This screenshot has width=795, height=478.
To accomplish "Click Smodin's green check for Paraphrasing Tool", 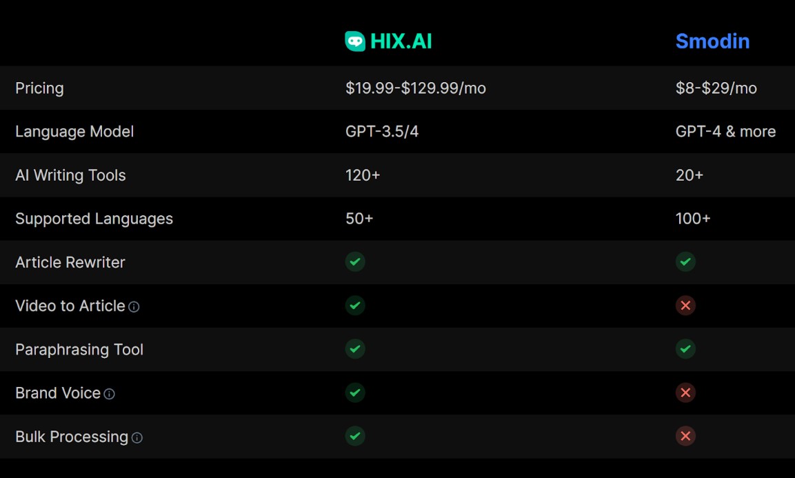I will click(685, 349).
